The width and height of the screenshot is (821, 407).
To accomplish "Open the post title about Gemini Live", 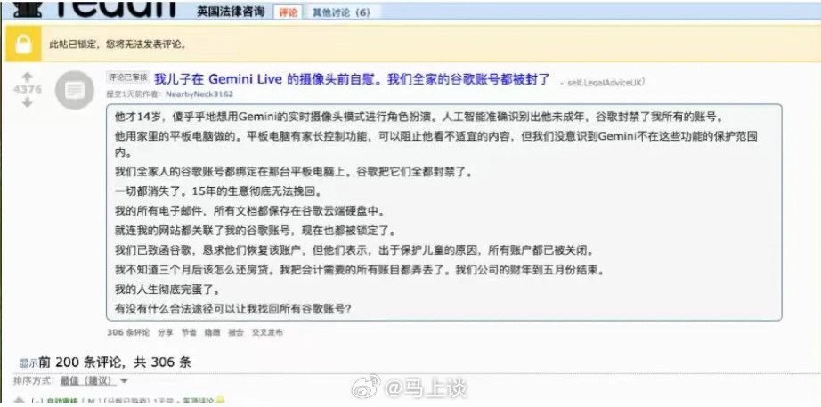I will pyautogui.click(x=352, y=79).
